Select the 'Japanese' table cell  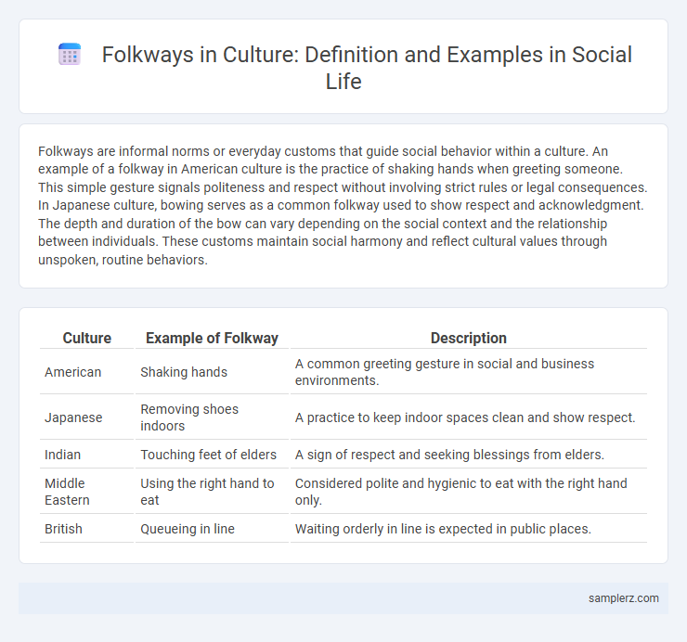point(86,417)
